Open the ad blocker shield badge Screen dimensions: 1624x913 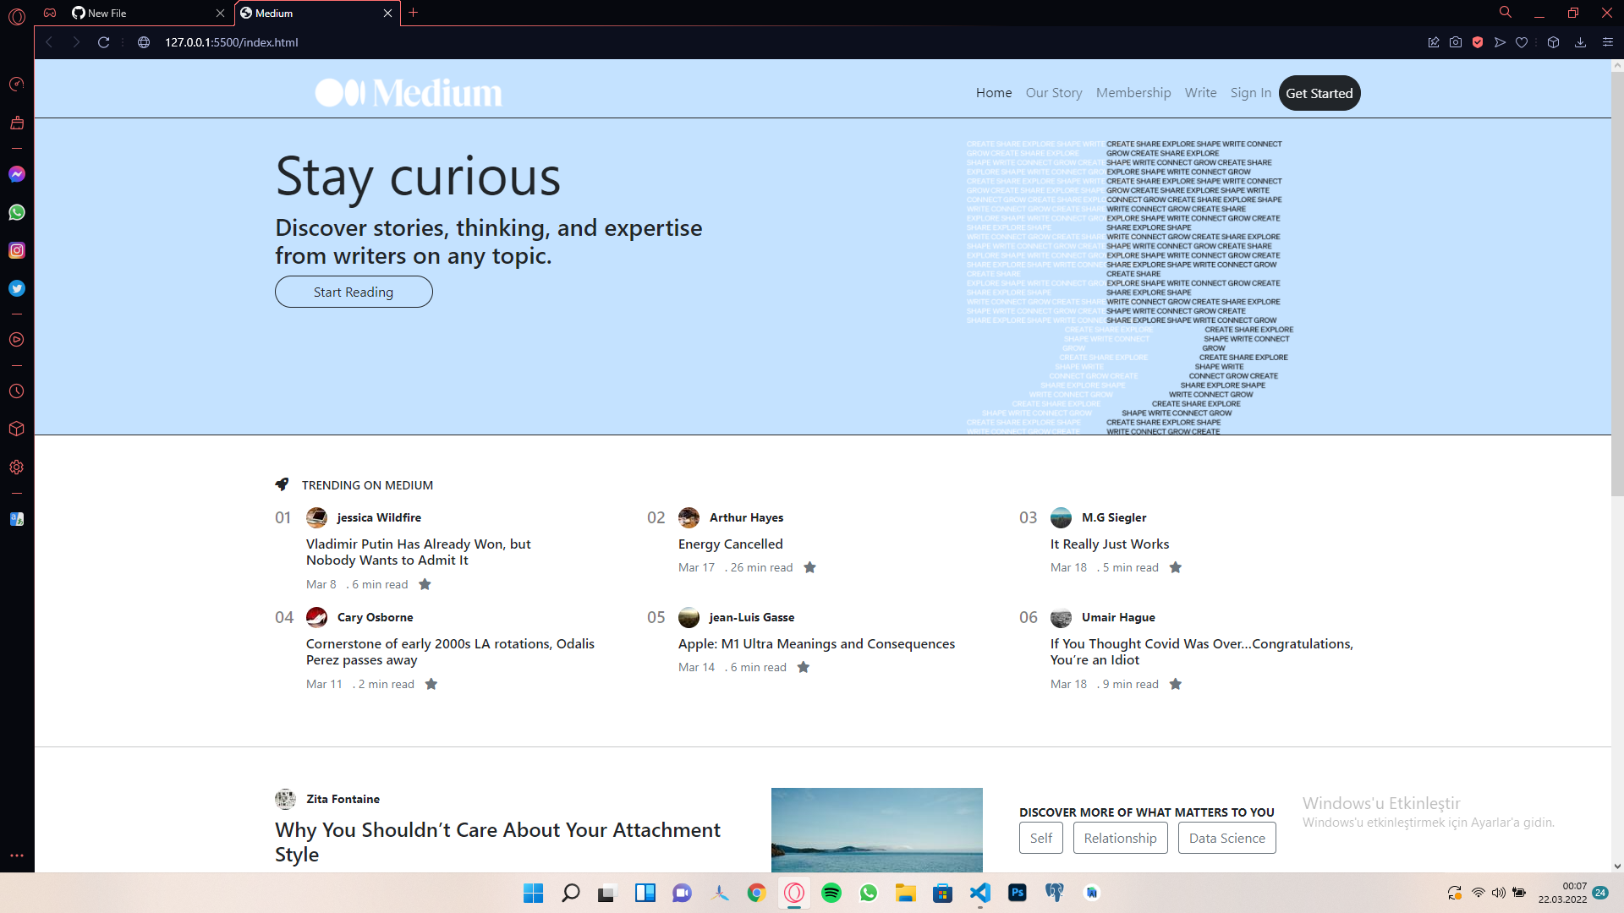(x=1478, y=42)
